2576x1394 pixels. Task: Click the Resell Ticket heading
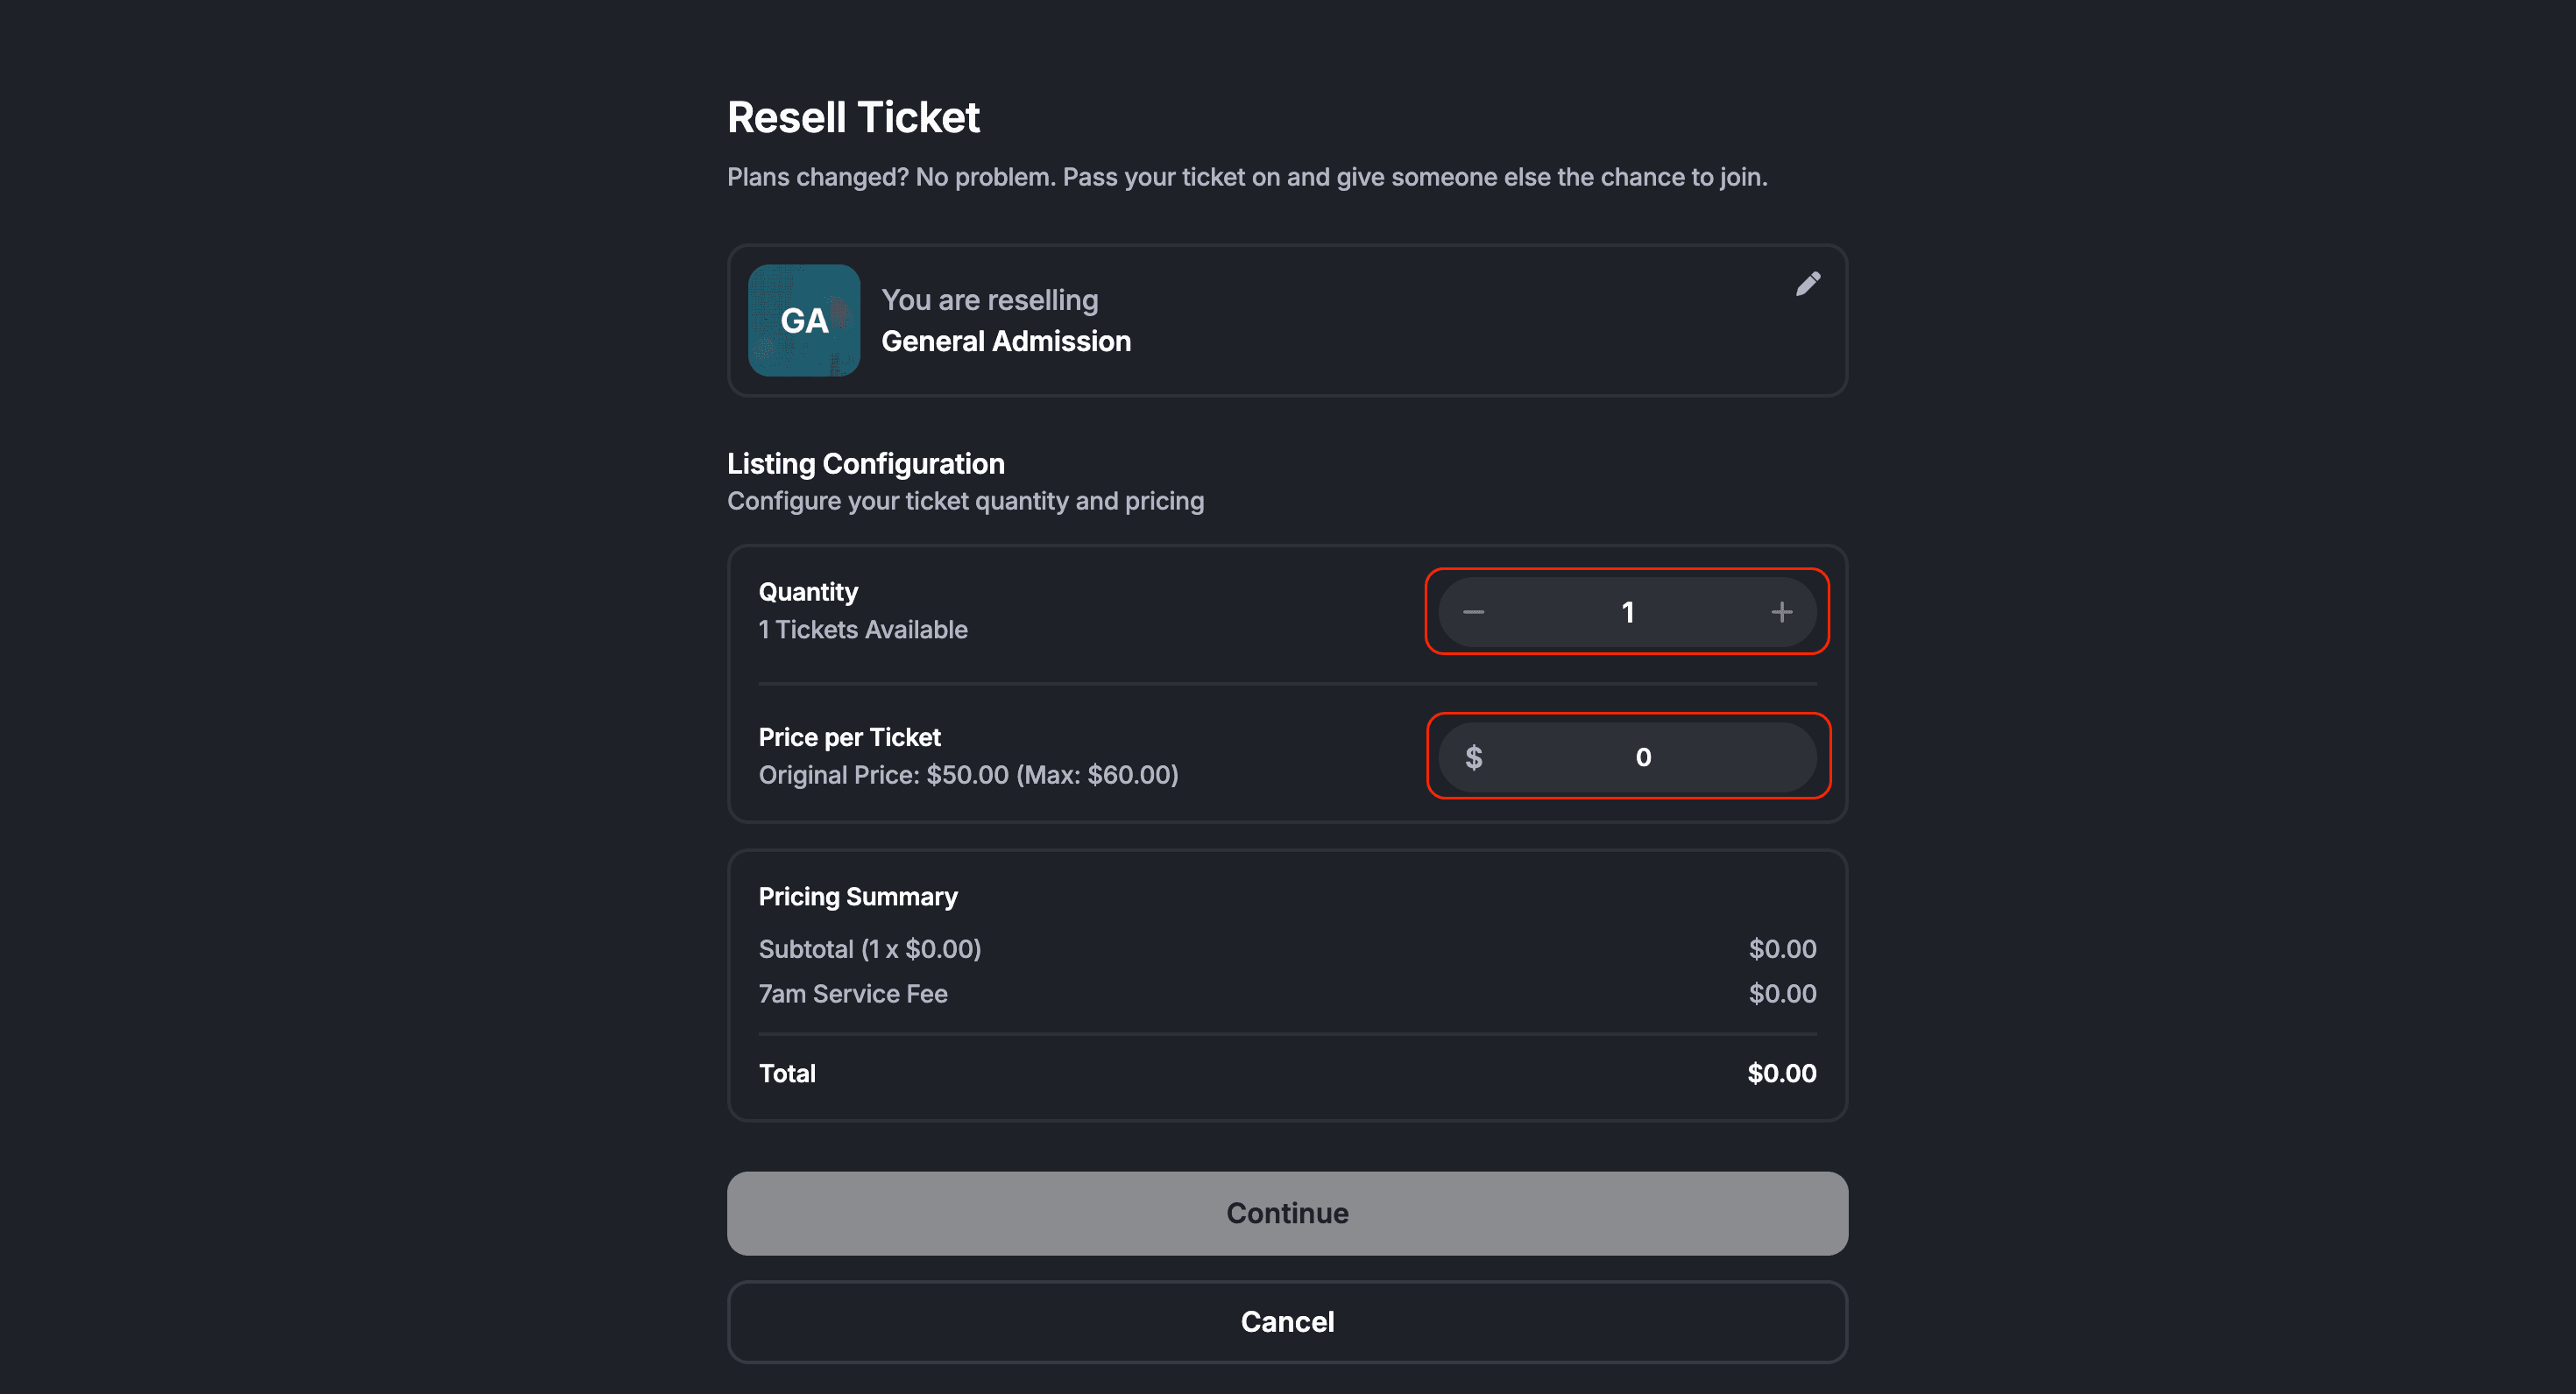point(853,118)
